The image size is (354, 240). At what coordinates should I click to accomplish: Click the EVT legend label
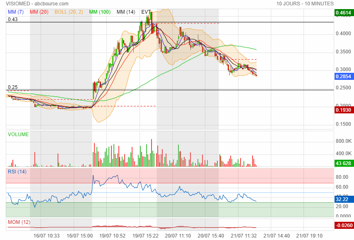(146, 12)
